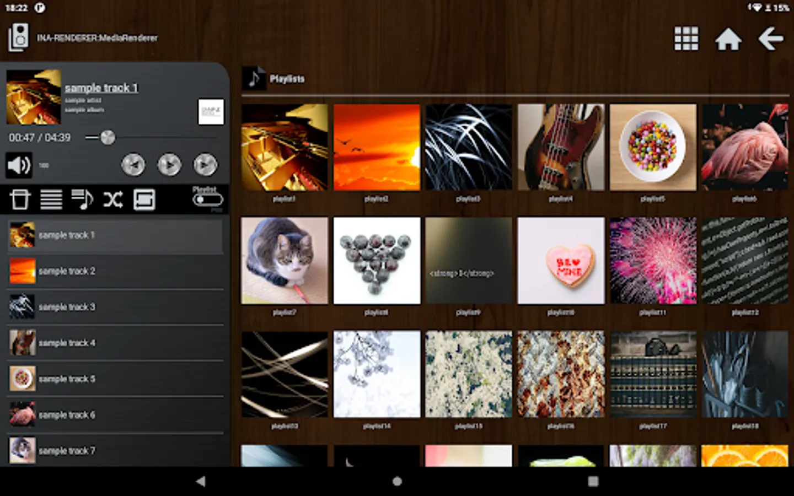Tap the Android recents square button
The width and height of the screenshot is (794, 496).
pyautogui.click(x=593, y=481)
